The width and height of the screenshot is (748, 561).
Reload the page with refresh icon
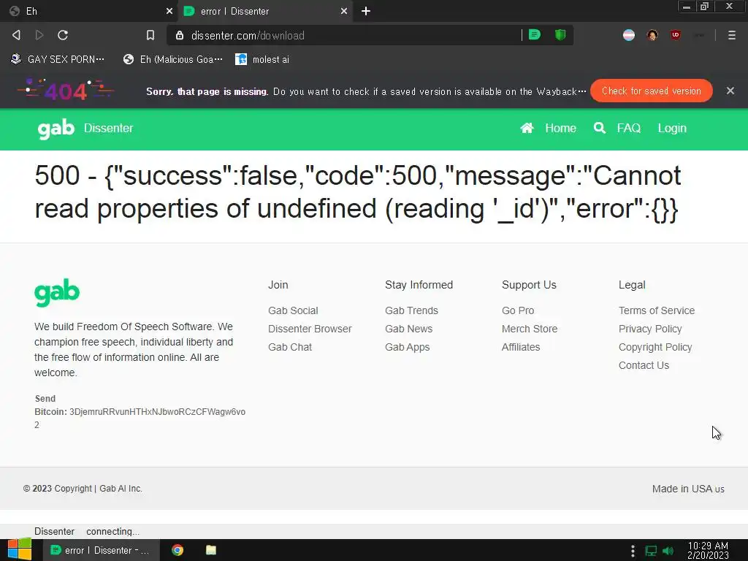click(x=63, y=35)
